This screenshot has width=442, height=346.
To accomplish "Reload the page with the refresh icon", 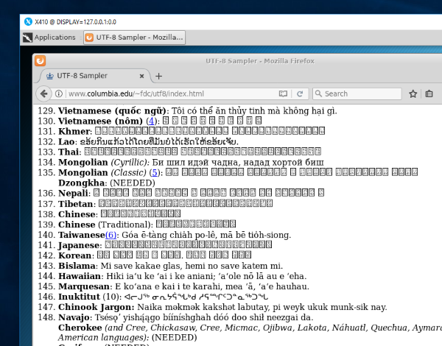I will click(301, 93).
